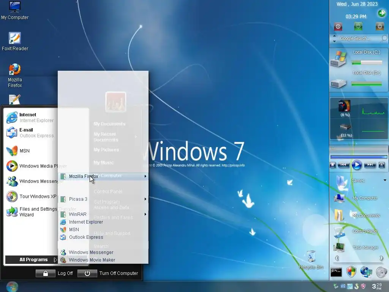389x292 pixels.
Task: Open the Foxit Reader desktop shortcut
Action: (x=15, y=42)
